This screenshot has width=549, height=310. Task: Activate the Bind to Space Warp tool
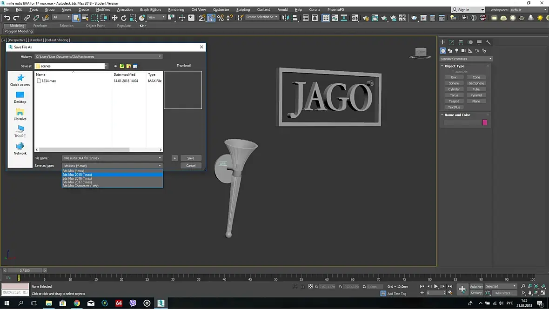pos(46,18)
